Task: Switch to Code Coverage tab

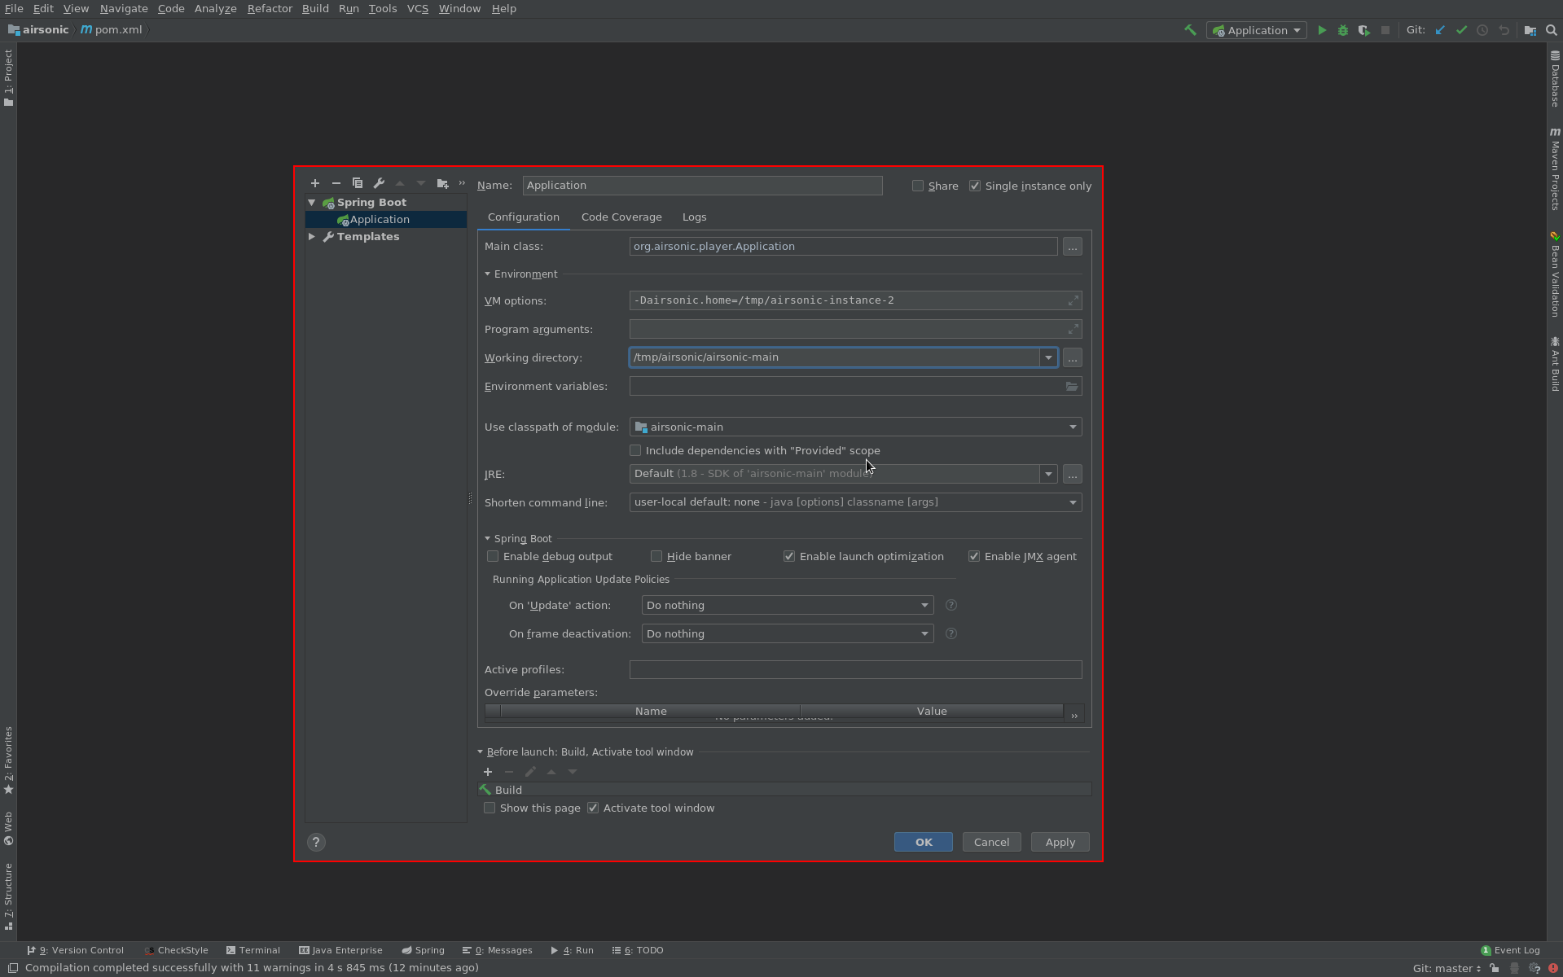Action: coord(621,217)
